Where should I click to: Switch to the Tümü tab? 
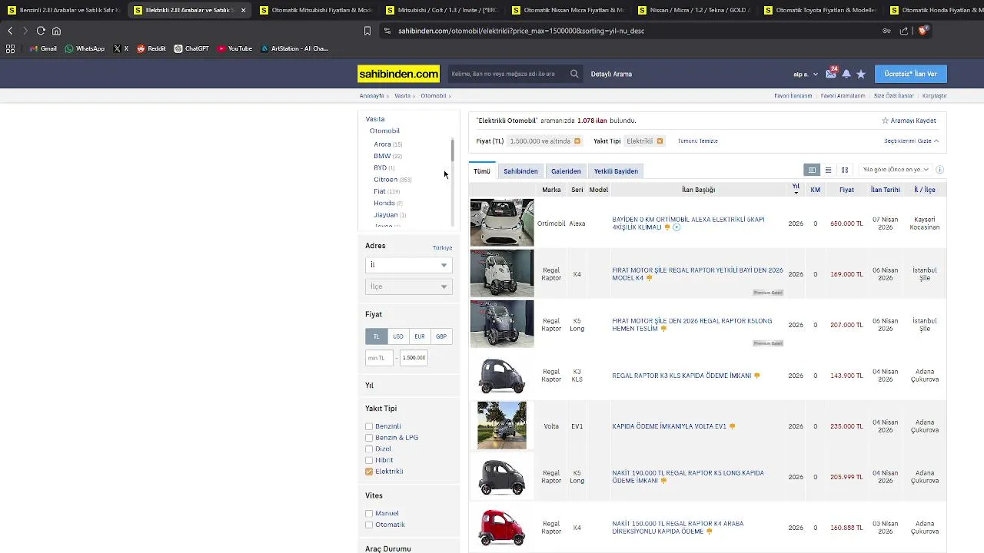pos(482,171)
